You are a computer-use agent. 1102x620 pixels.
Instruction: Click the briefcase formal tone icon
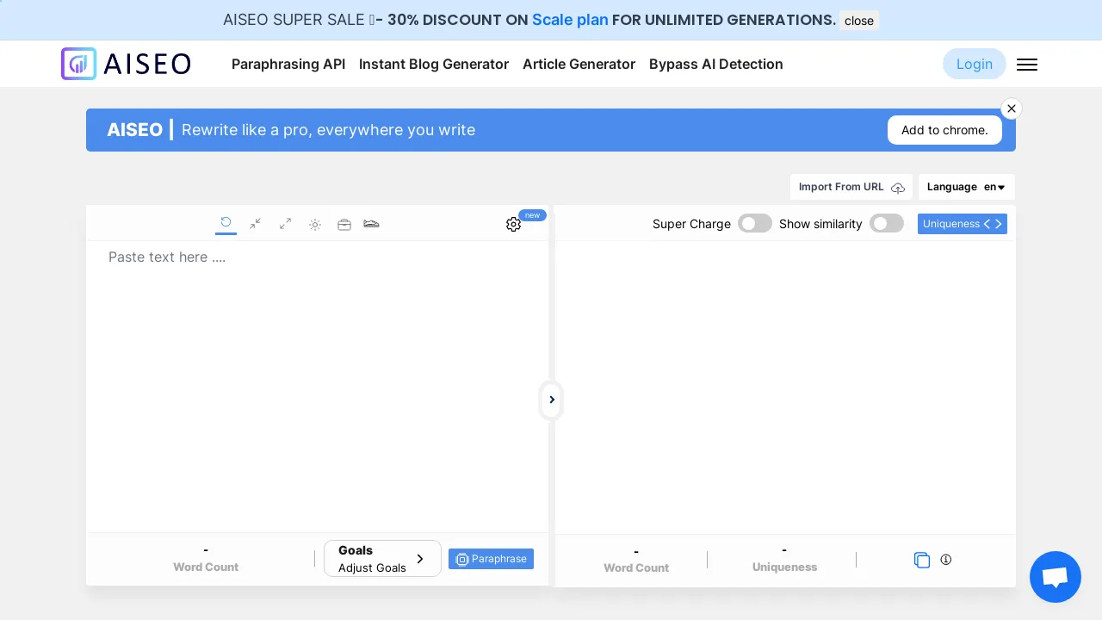pyautogui.click(x=344, y=224)
